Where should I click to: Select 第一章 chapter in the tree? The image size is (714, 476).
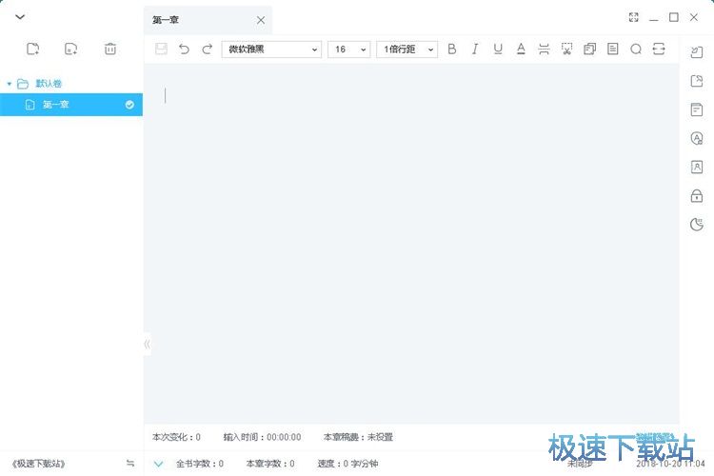(x=55, y=105)
